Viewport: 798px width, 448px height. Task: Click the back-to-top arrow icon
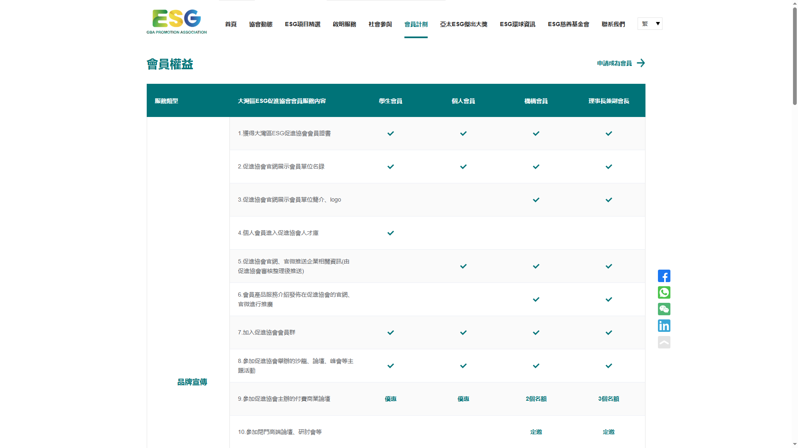[664, 342]
